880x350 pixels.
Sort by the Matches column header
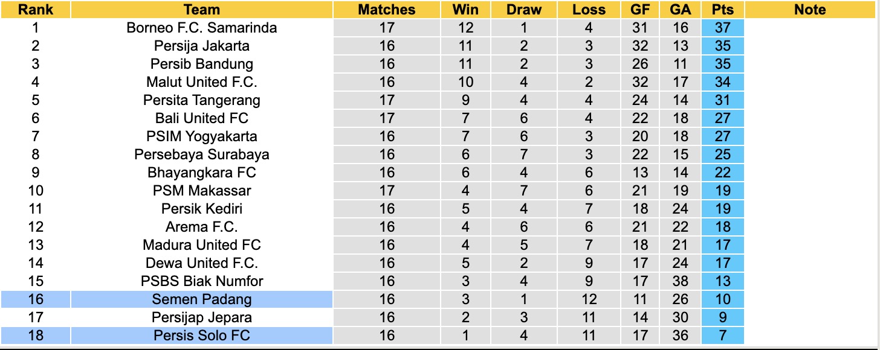tap(387, 10)
